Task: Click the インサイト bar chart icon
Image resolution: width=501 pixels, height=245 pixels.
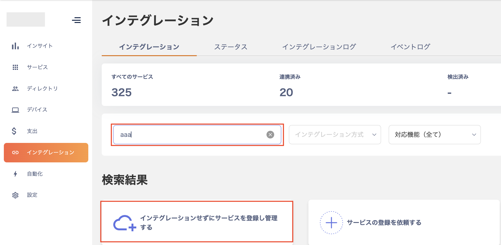Action: (x=15, y=46)
